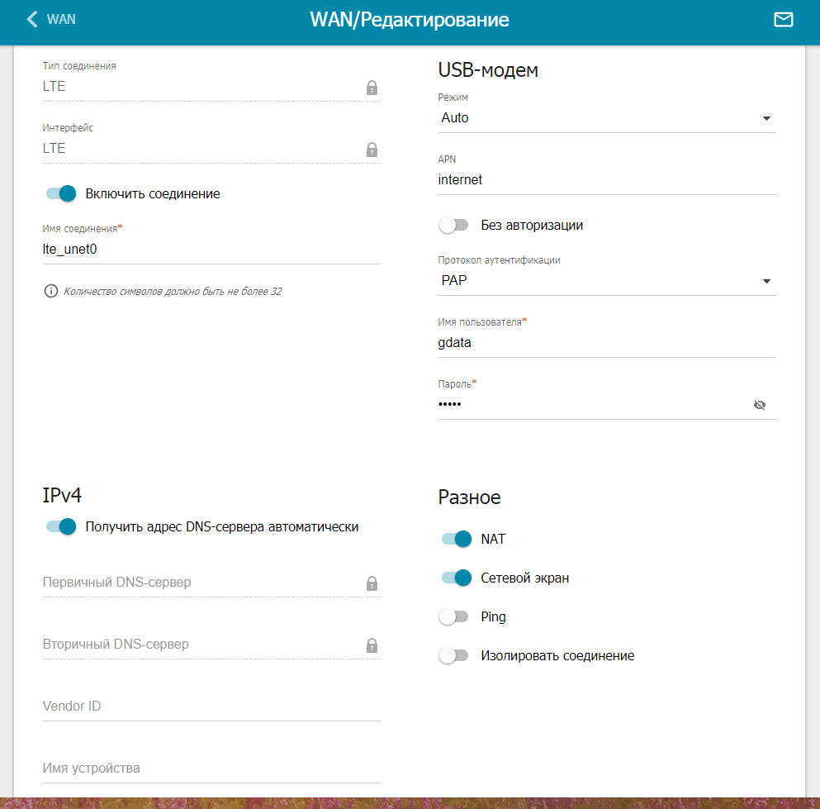Disable the NAT switch
Screen dimensions: 820x809
456,539
